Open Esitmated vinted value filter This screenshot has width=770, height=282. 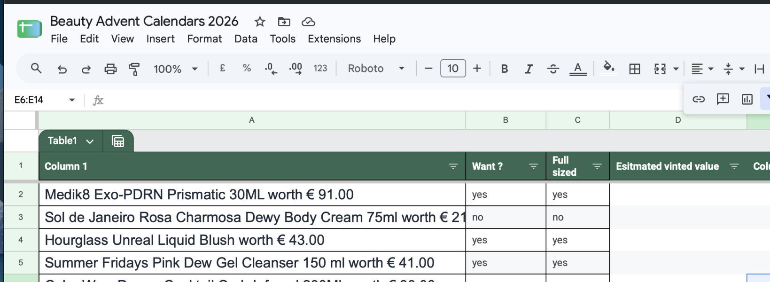pos(734,166)
